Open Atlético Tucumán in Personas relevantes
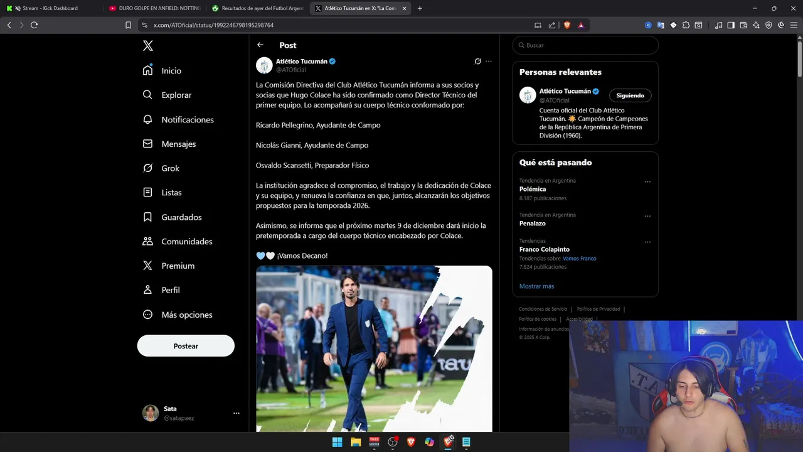The width and height of the screenshot is (803, 452). coord(565,91)
